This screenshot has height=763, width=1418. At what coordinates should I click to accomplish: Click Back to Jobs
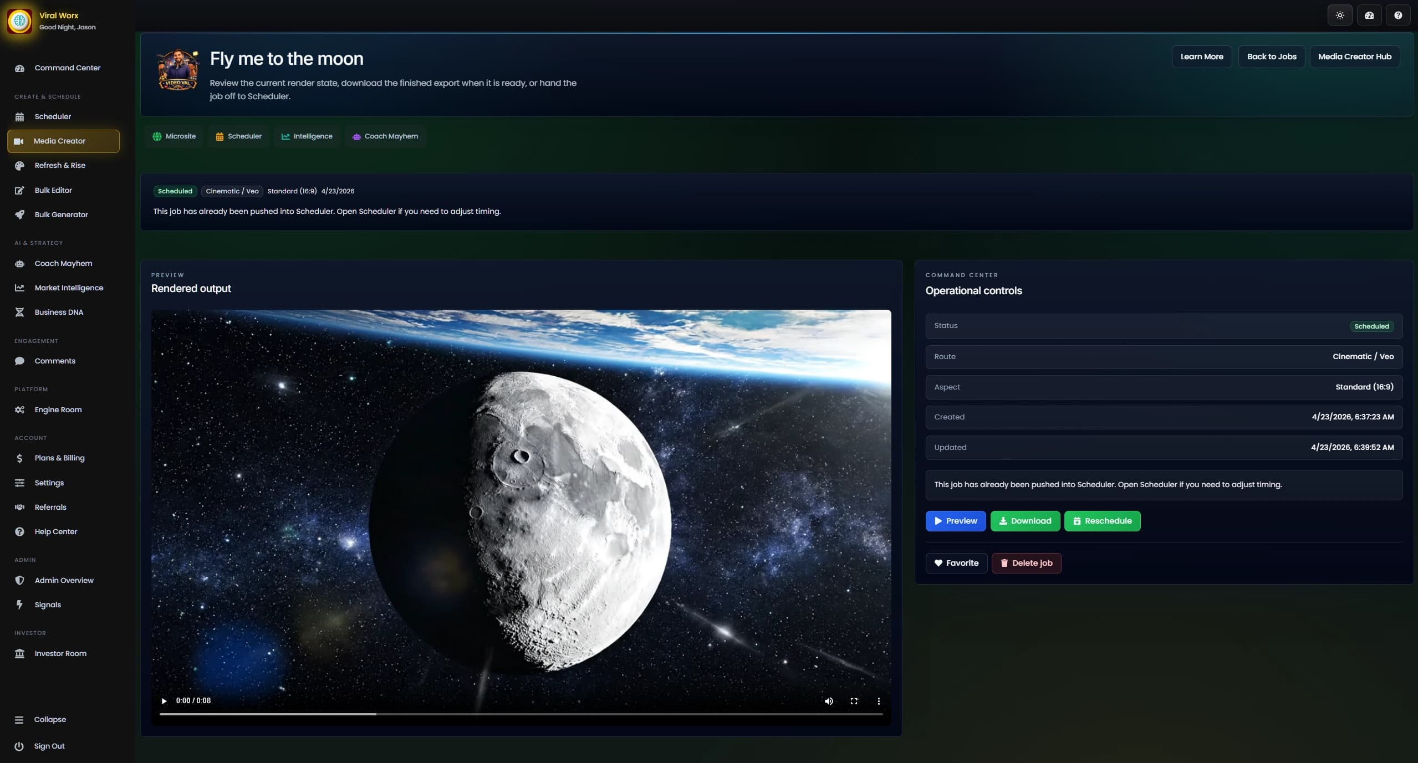click(x=1272, y=57)
